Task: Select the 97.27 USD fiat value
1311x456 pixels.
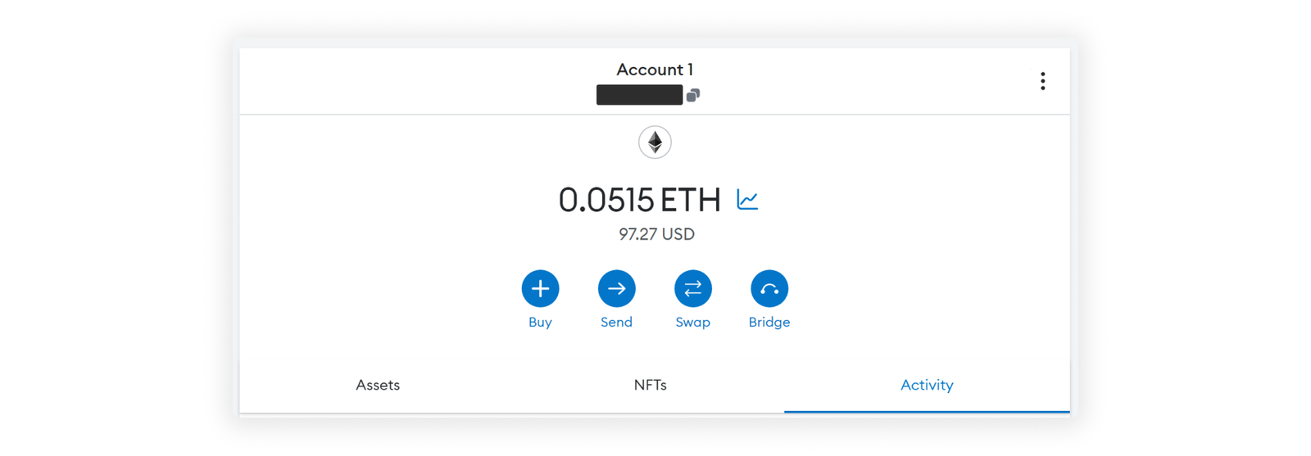Action: [x=656, y=234]
